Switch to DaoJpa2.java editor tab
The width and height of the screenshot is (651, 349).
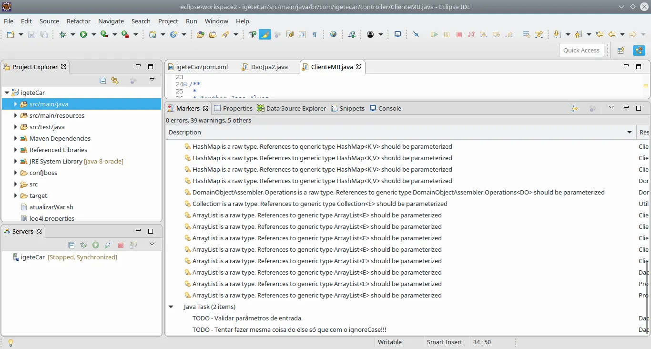[x=265, y=67]
